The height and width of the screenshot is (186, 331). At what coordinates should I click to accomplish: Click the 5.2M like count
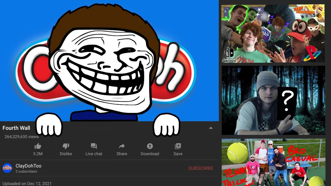tap(38, 154)
